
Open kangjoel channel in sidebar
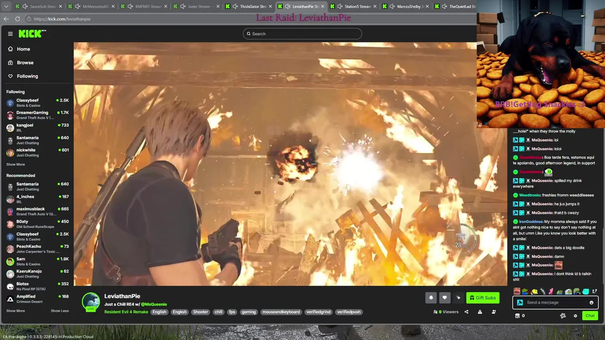tap(37, 127)
